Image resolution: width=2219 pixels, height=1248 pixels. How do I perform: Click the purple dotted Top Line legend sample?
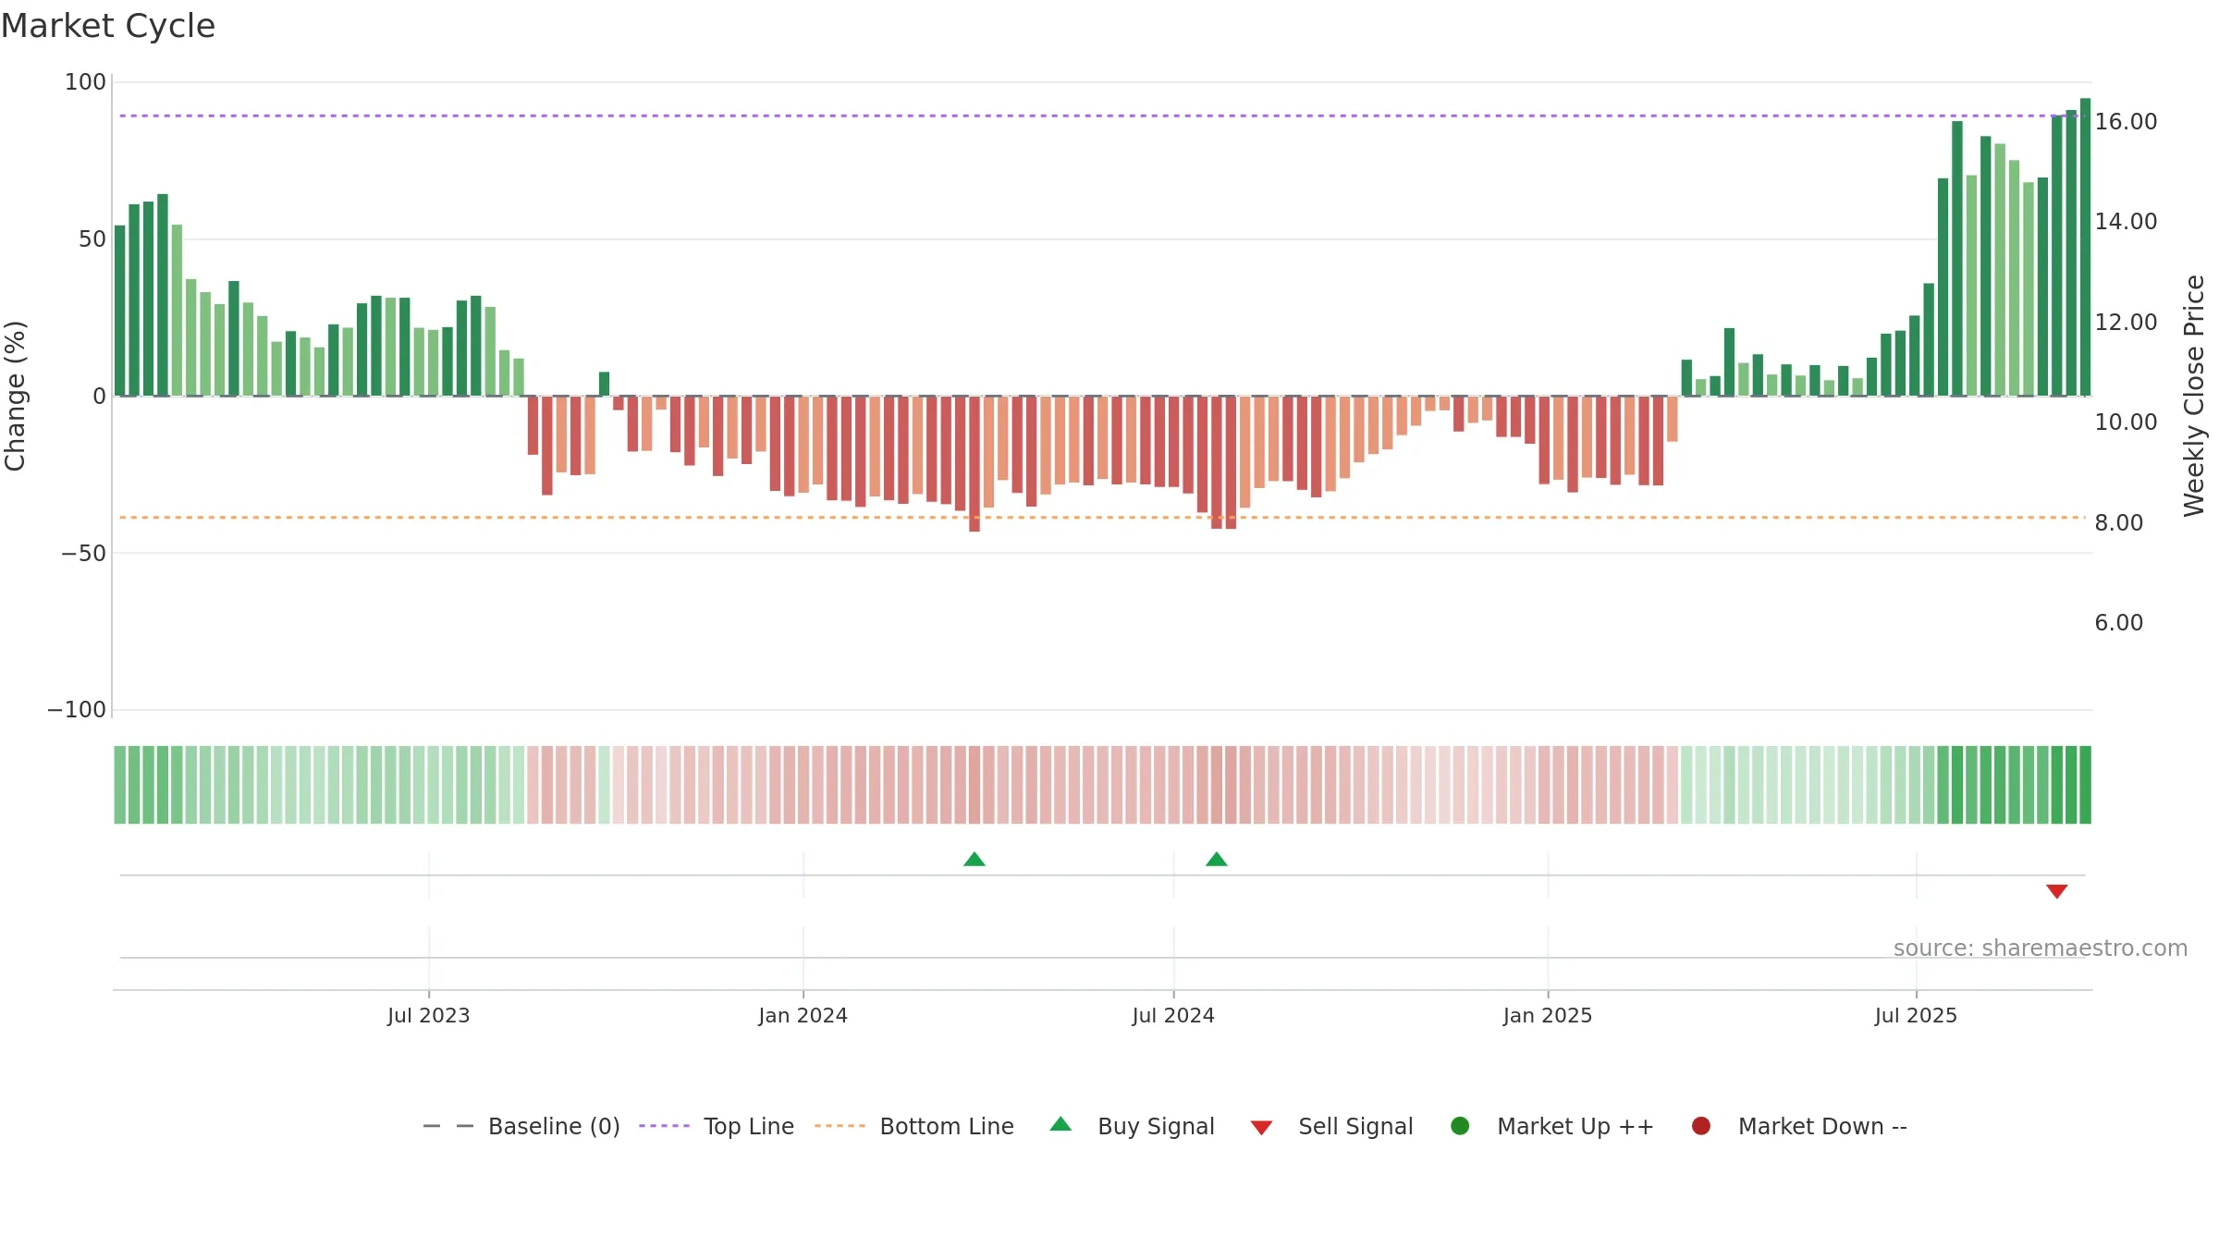coord(664,1126)
